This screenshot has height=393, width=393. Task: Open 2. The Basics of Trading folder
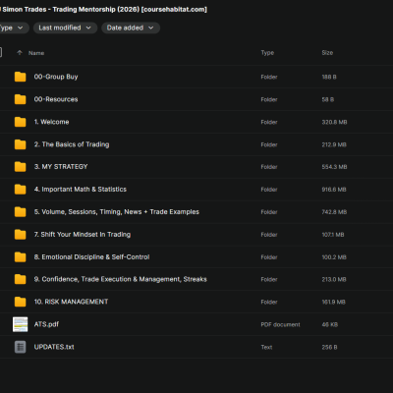pyautogui.click(x=196, y=144)
